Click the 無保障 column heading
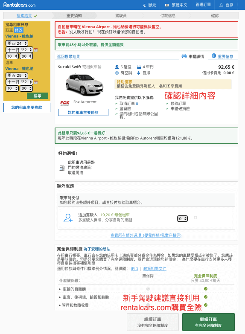Image resolution: width=245 pixels, height=334 pixels. 148,276
